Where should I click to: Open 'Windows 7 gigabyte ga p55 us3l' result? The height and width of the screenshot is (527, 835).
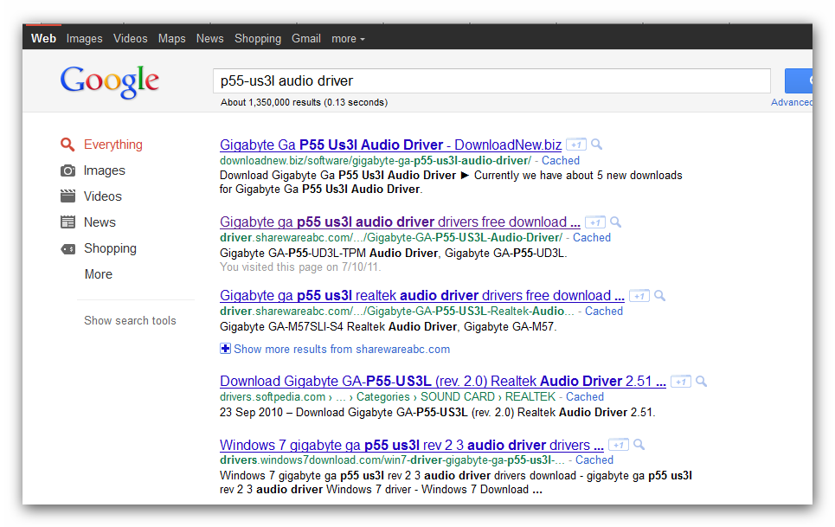pos(412,445)
